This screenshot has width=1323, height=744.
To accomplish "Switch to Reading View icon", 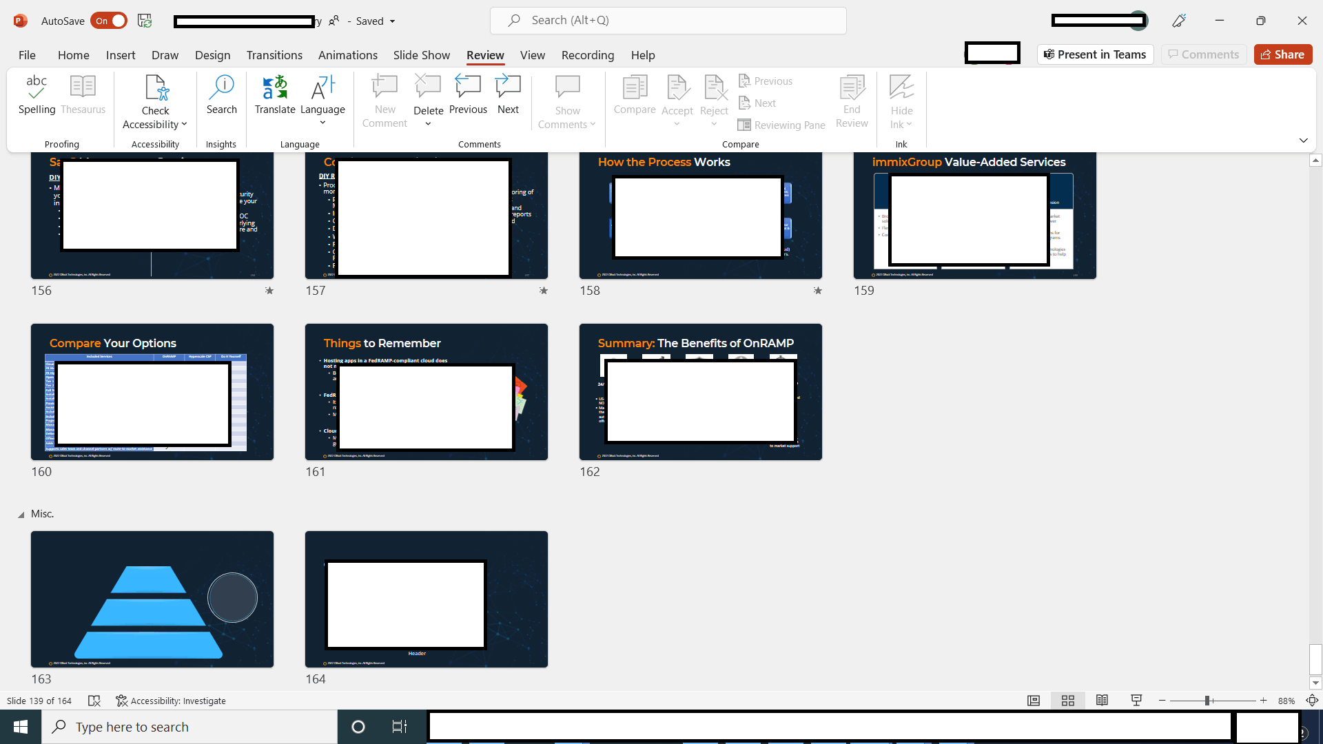I will (x=1102, y=701).
